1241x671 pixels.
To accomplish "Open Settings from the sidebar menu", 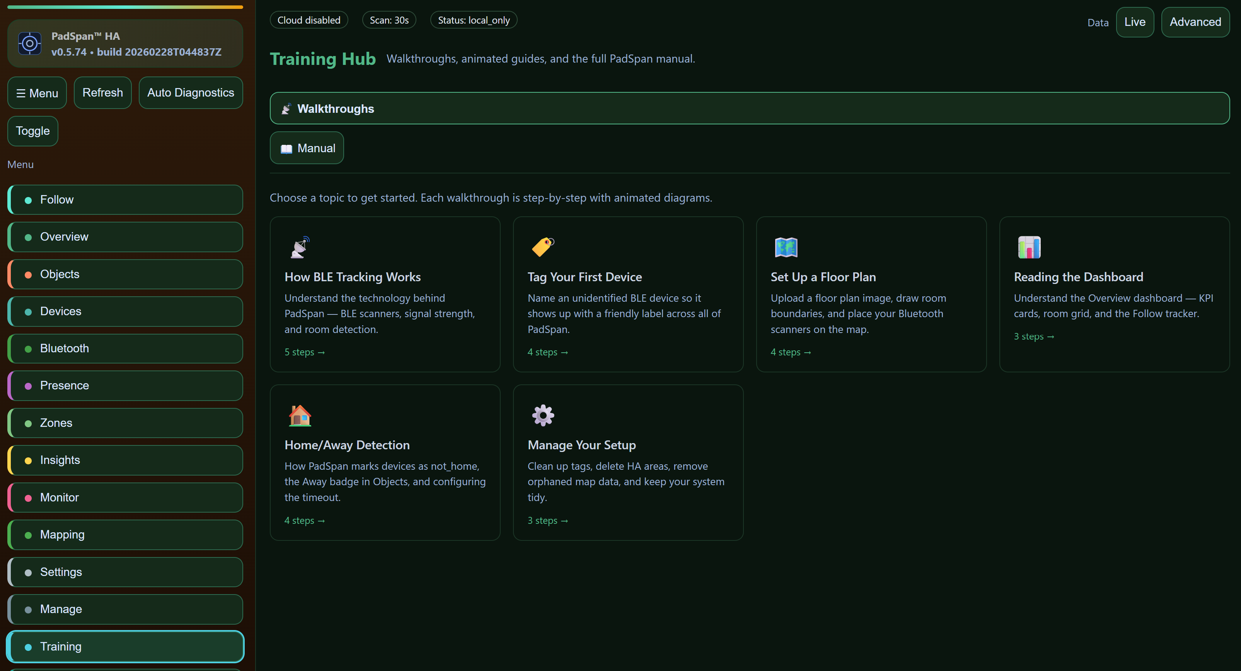I will 125,572.
